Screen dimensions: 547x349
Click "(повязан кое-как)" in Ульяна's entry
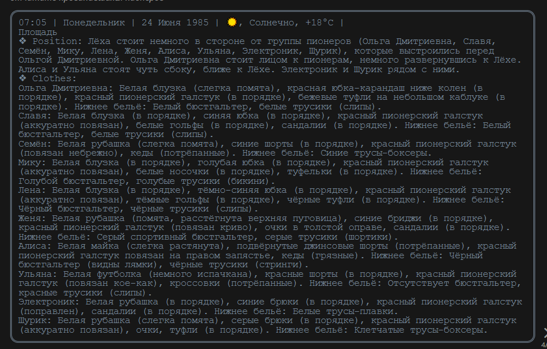(x=114, y=283)
